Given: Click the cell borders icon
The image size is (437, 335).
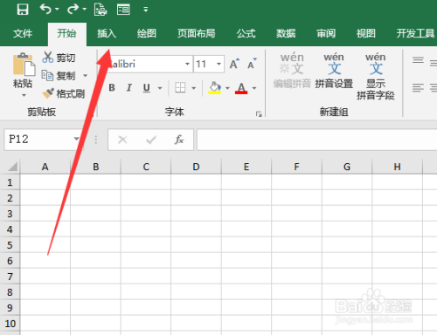Looking at the screenshot, I should [x=180, y=87].
